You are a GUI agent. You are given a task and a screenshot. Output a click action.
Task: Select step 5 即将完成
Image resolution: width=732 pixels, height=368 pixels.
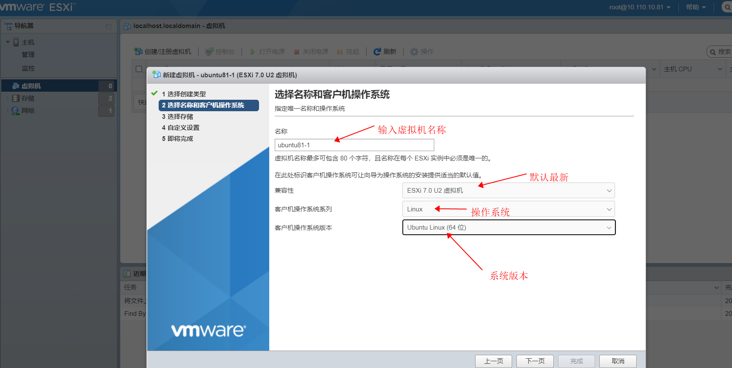177,138
